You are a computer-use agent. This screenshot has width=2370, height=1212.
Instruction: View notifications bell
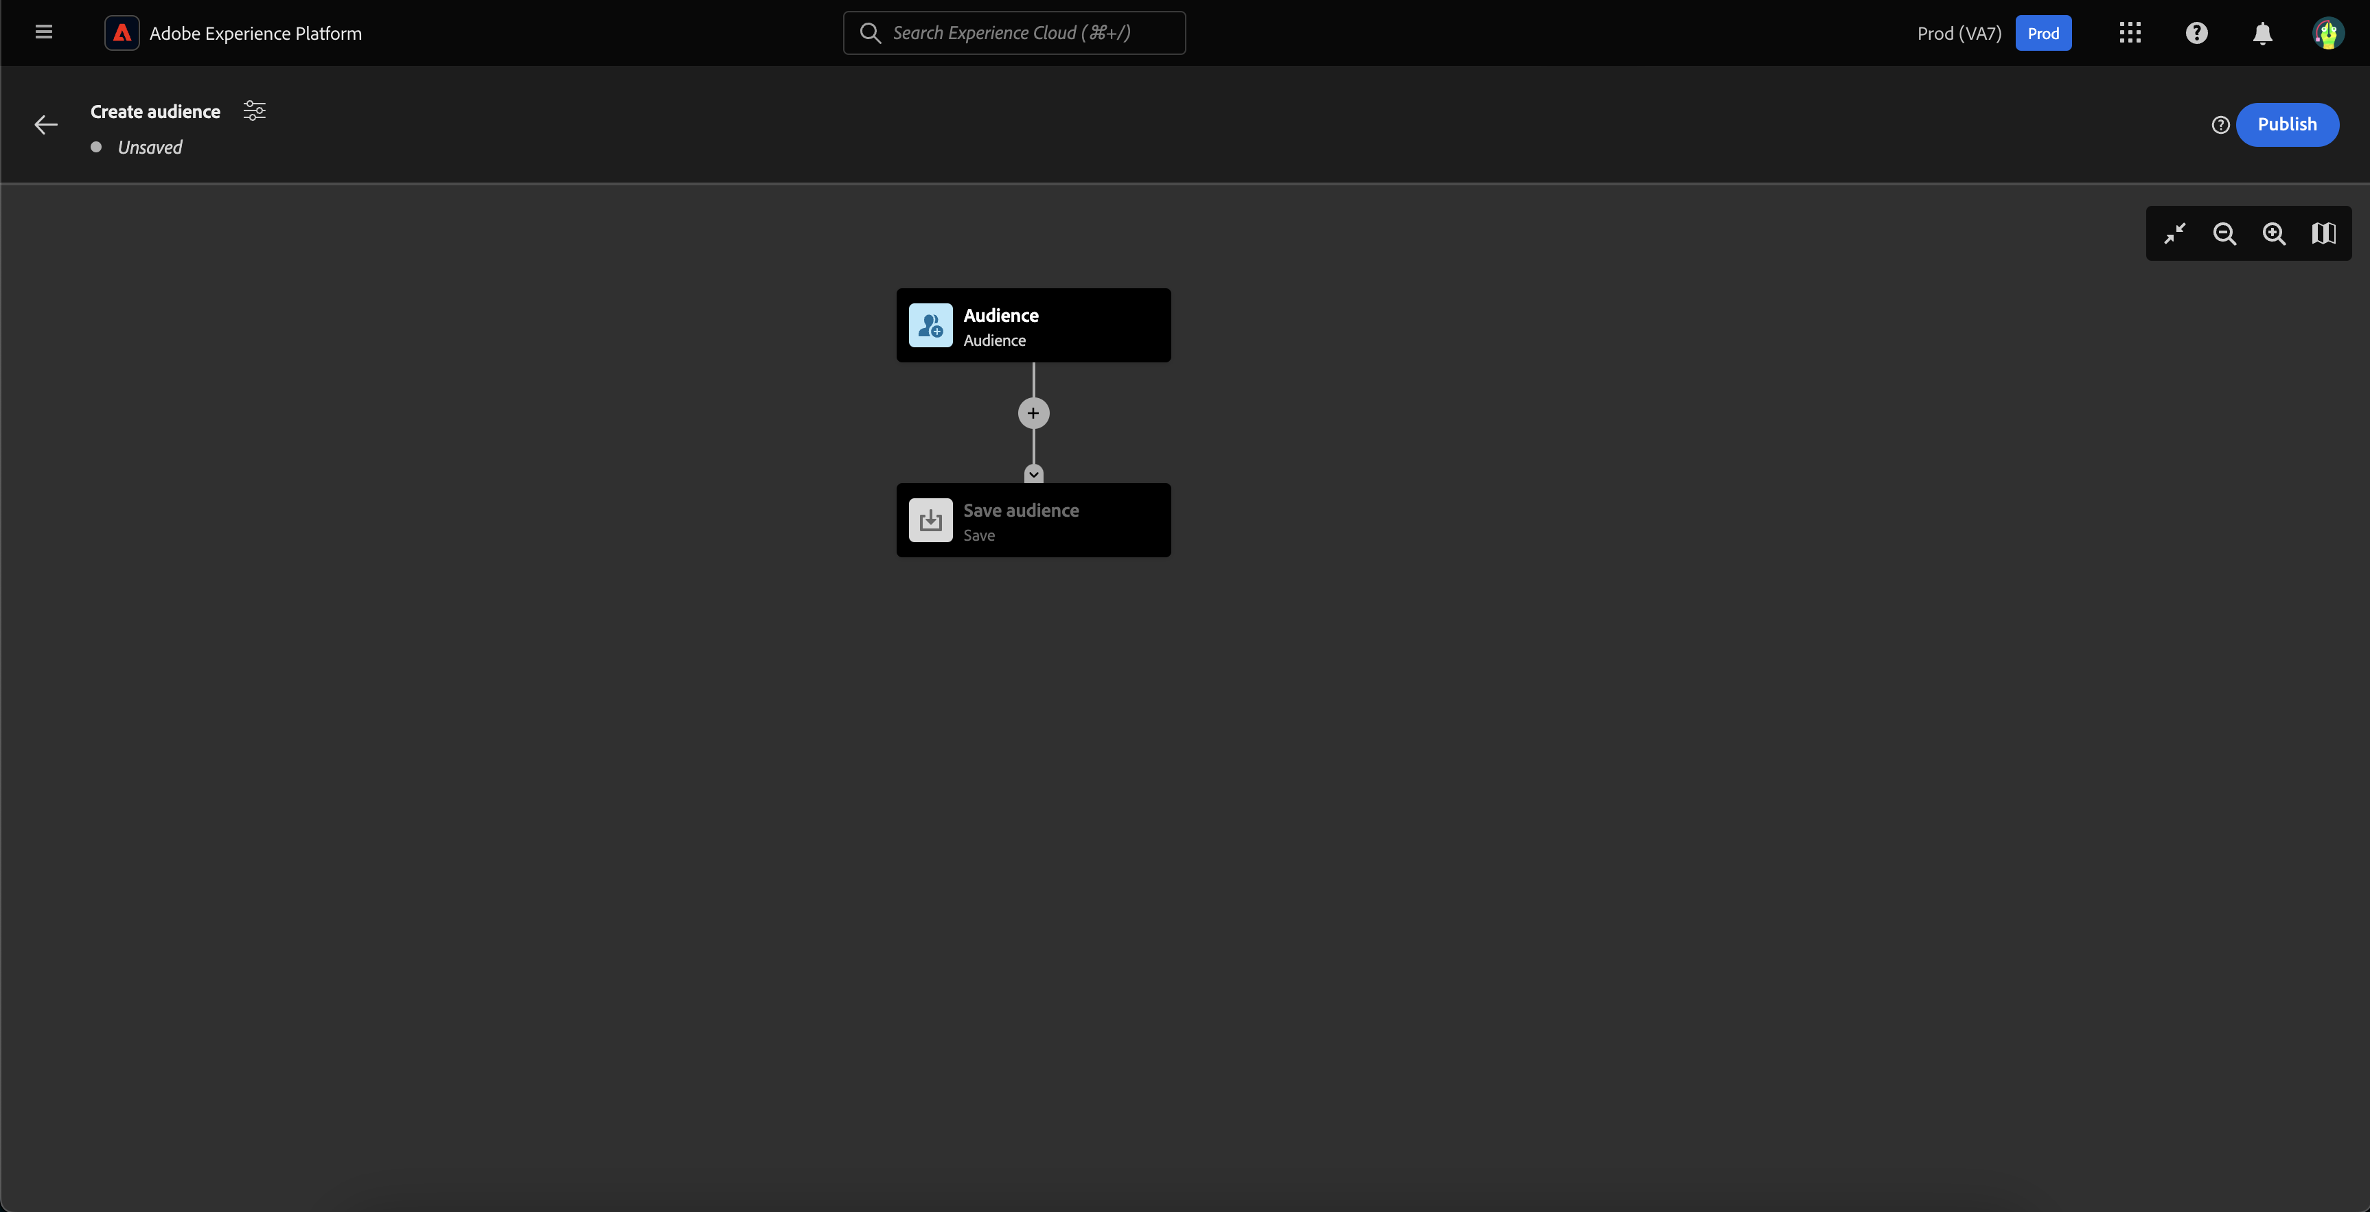coord(2262,33)
